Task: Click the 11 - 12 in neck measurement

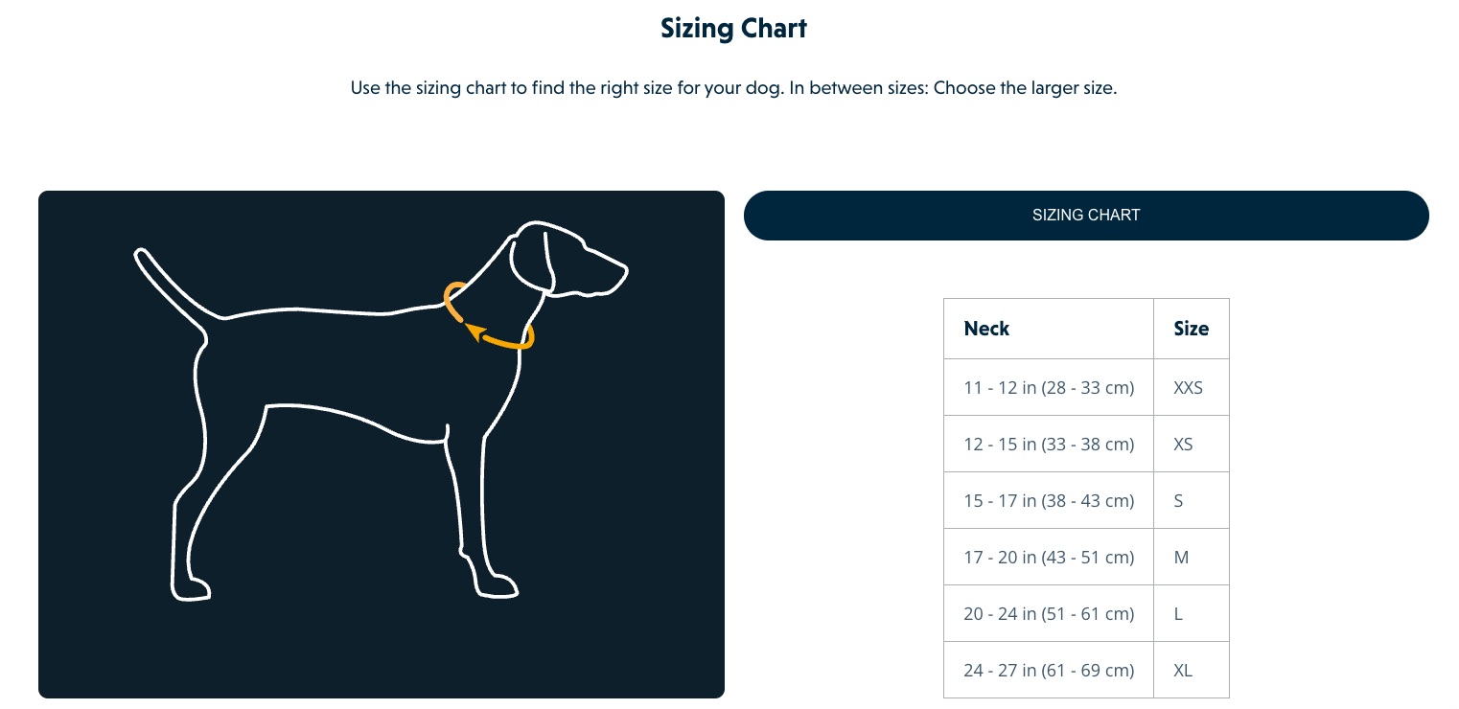Action: (1049, 388)
